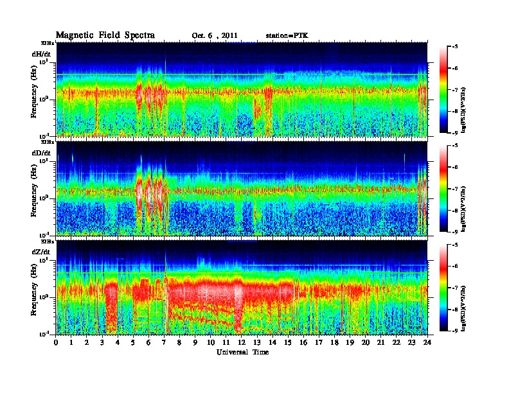The height and width of the screenshot is (393, 509).
Task: Click the "18" hour tick label
Action: click(335, 343)
